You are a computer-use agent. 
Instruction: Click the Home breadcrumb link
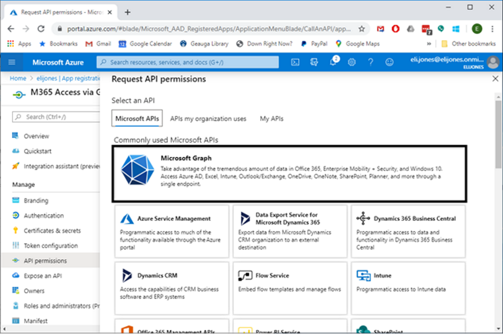pyautogui.click(x=18, y=78)
